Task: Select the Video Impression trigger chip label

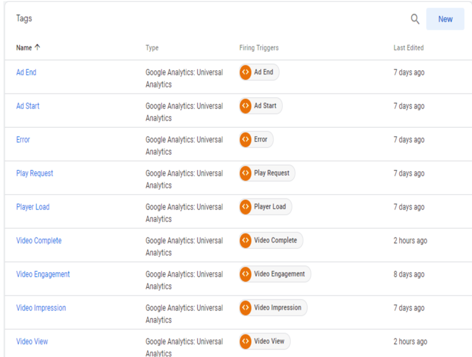Action: point(278,308)
